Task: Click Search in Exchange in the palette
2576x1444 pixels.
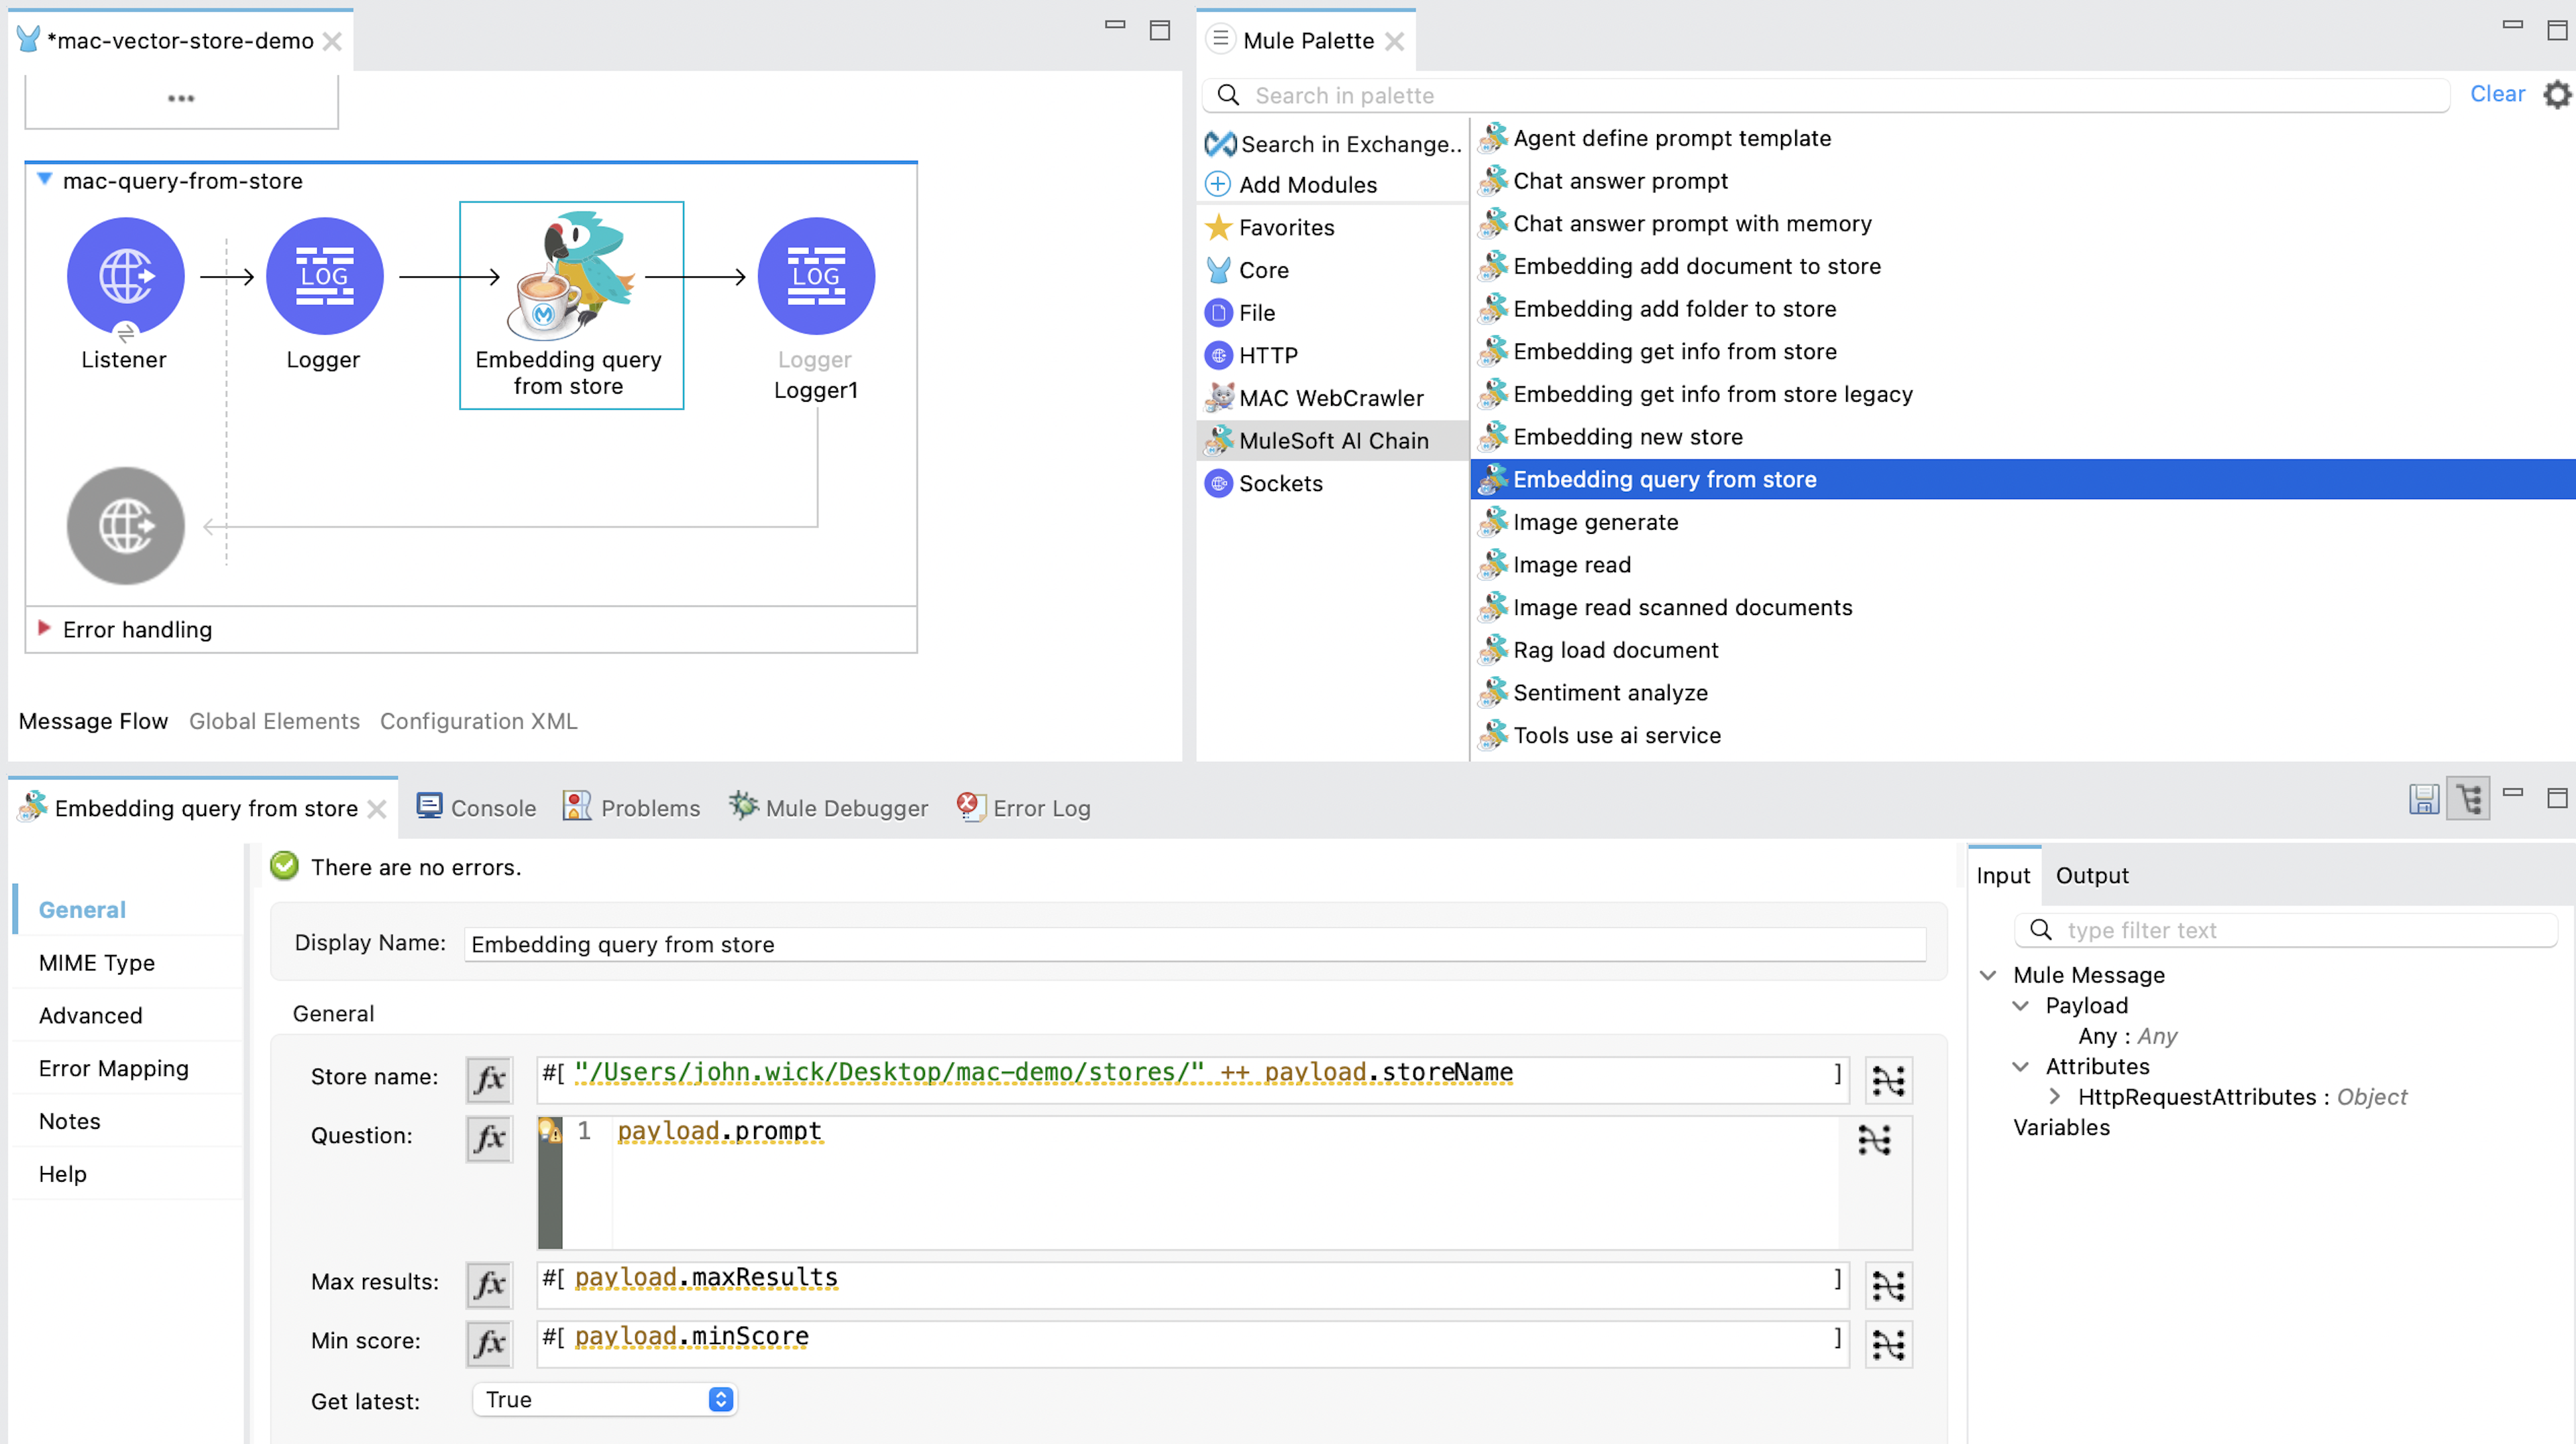Action: point(1334,144)
